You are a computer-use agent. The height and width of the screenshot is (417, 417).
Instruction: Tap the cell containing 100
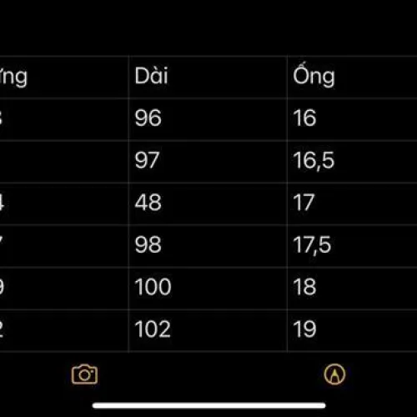point(208,289)
